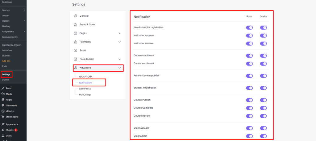Click the aBlocks icon
The height and width of the screenshot is (141, 316).
point(3,111)
